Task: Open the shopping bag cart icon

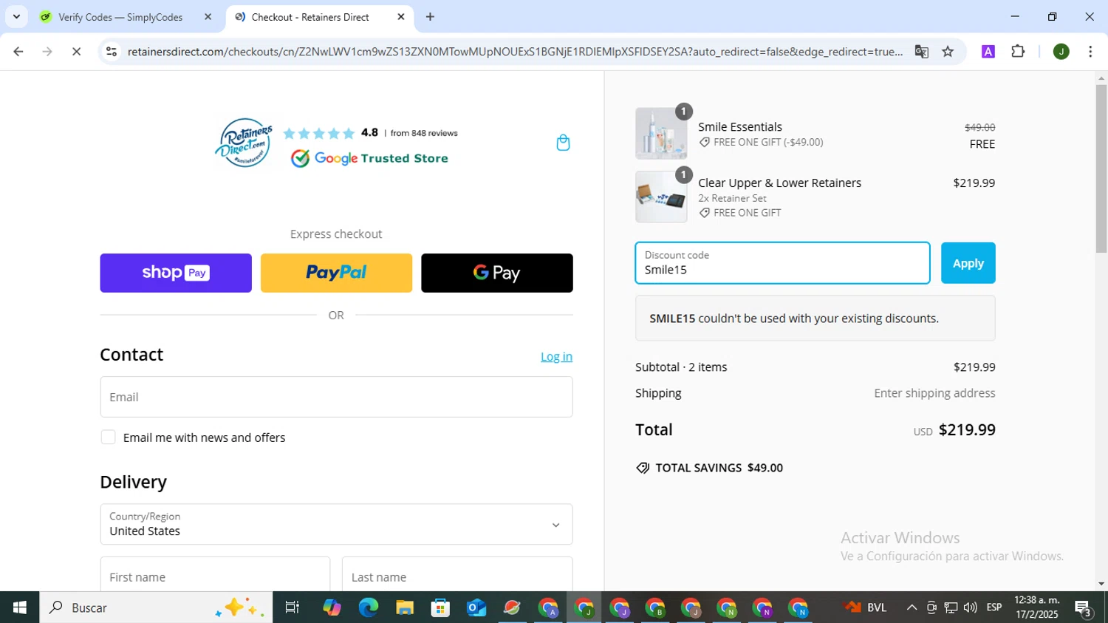Action: point(563,143)
